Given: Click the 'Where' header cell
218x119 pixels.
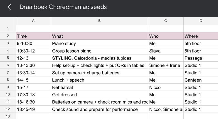Looking at the screenshot, I should [201, 36].
